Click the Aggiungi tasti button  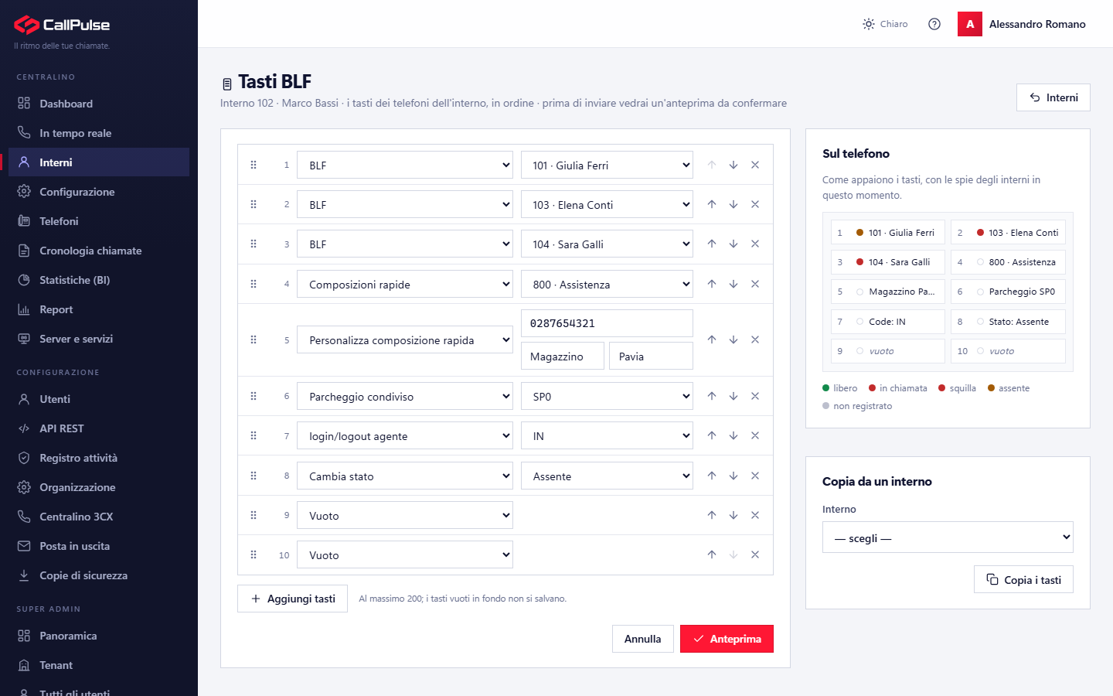coord(292,599)
